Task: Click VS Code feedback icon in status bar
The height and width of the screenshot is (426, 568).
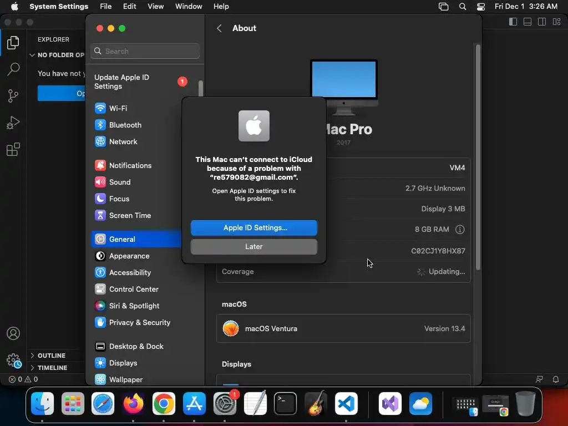Action: [x=539, y=379]
